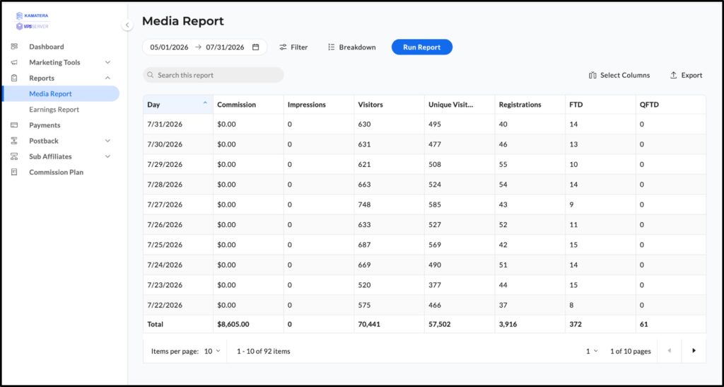This screenshot has height=387, width=724.
Task: Open the page number dropdown
Action: 592,351
